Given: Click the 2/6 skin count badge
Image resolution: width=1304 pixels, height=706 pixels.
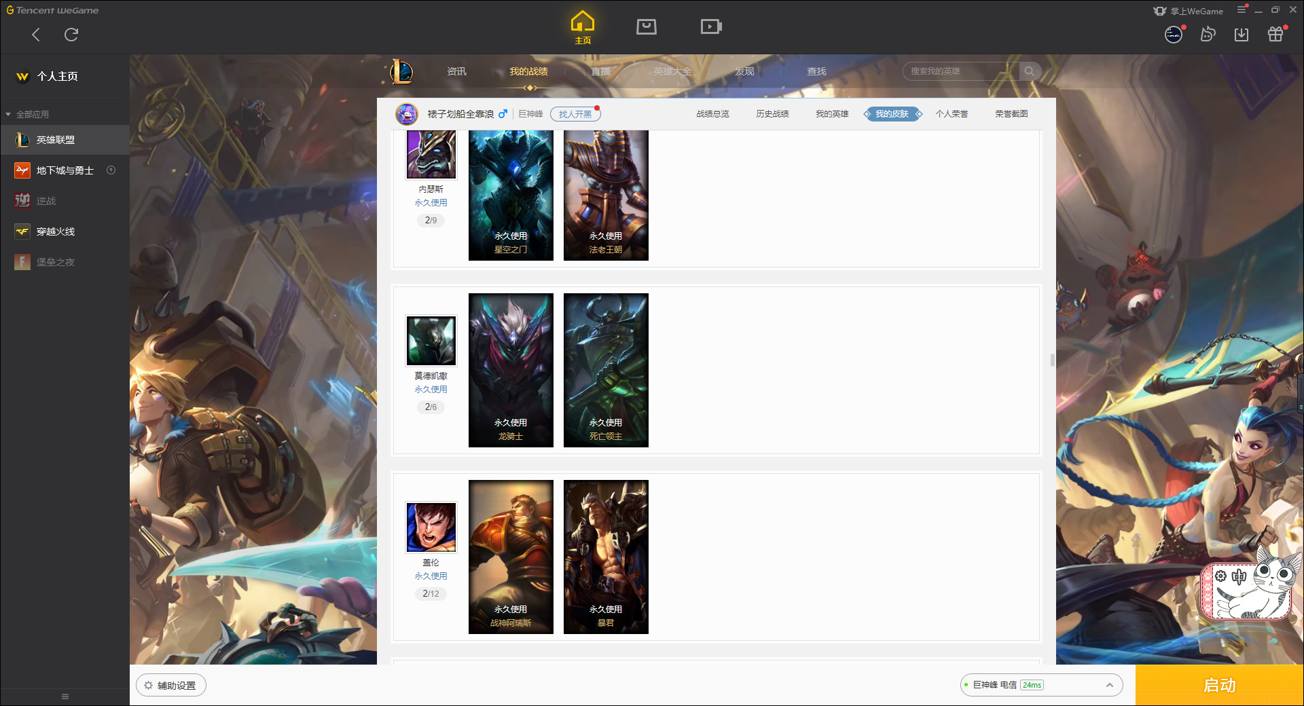Looking at the screenshot, I should (x=431, y=407).
